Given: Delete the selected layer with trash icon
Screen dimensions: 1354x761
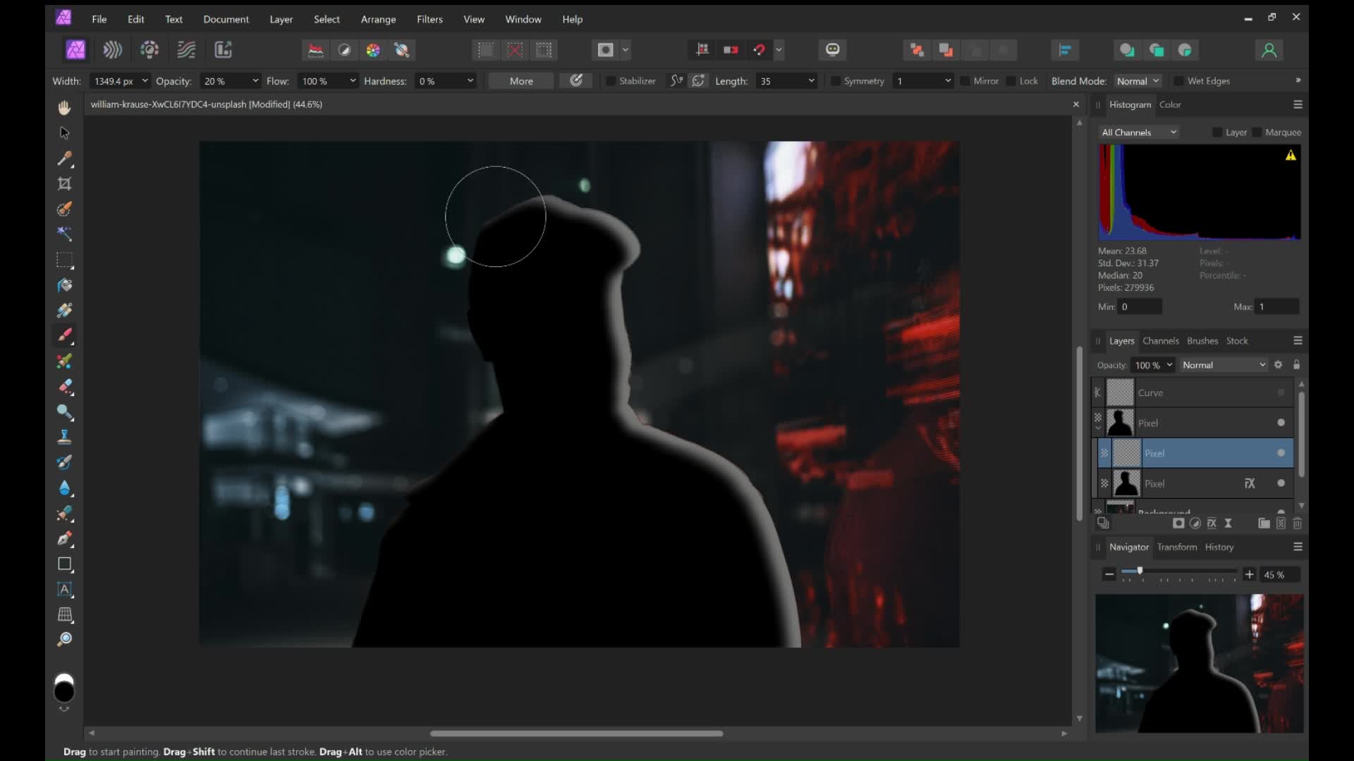Looking at the screenshot, I should [x=1298, y=523].
